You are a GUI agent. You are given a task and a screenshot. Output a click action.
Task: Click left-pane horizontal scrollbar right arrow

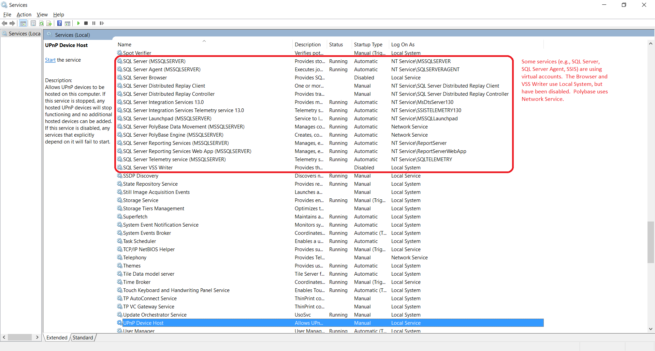click(37, 337)
